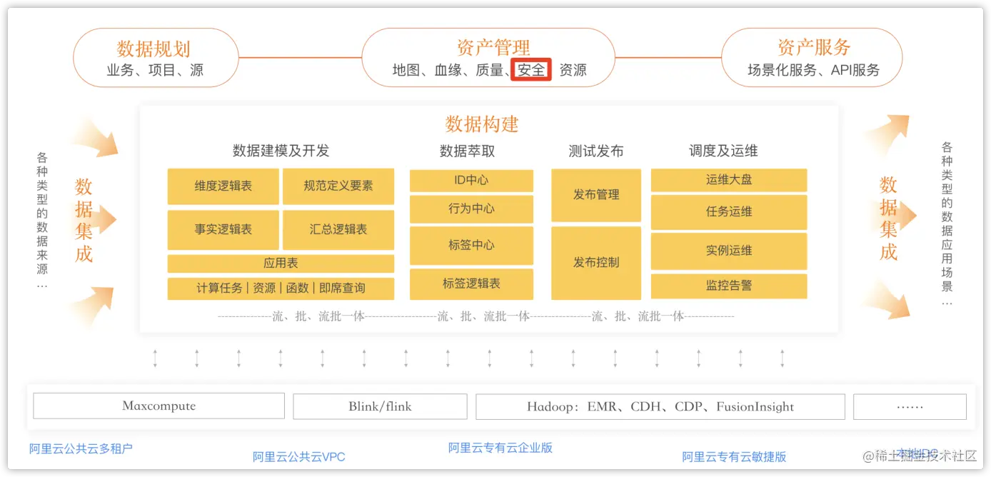Click the 数据构建 heading
This screenshot has width=991, height=477.
pyautogui.click(x=482, y=124)
